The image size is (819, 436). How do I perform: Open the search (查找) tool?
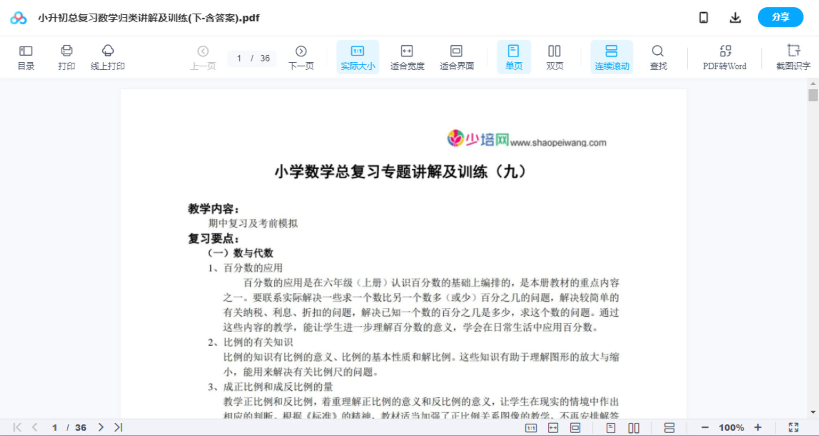(658, 57)
